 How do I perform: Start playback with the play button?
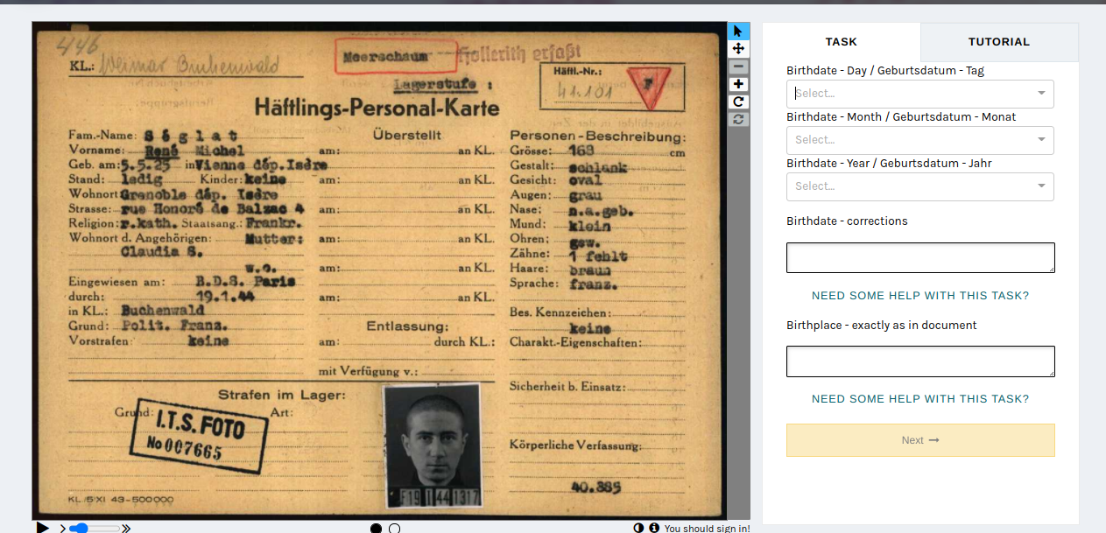42,528
